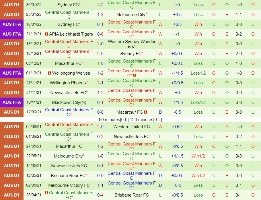The height and width of the screenshot is (200, 261).
Task: Click half-time score '2-0' on 12/12/21 row
Action: pyautogui.click(x=239, y=54)
